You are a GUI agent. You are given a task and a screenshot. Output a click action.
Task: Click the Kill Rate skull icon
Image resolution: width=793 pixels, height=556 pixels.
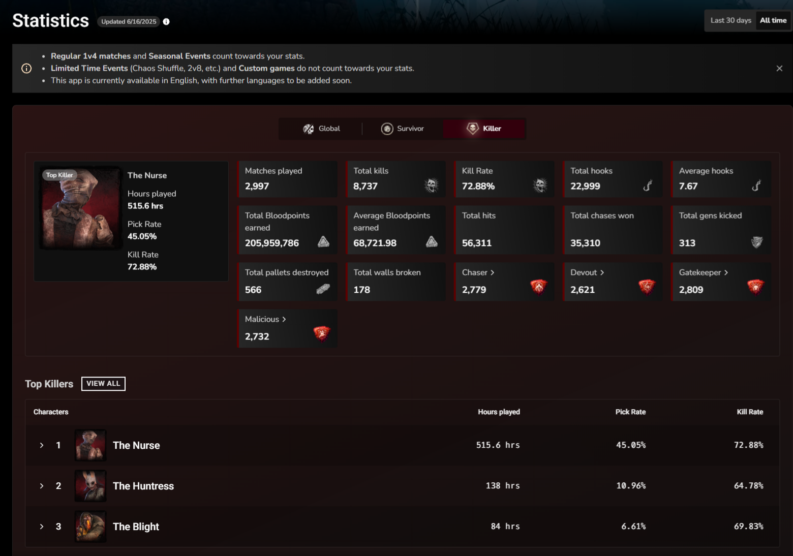click(540, 185)
